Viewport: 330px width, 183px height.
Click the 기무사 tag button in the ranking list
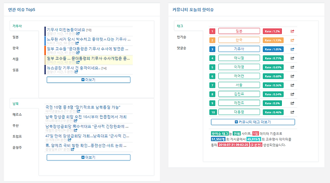(239, 49)
